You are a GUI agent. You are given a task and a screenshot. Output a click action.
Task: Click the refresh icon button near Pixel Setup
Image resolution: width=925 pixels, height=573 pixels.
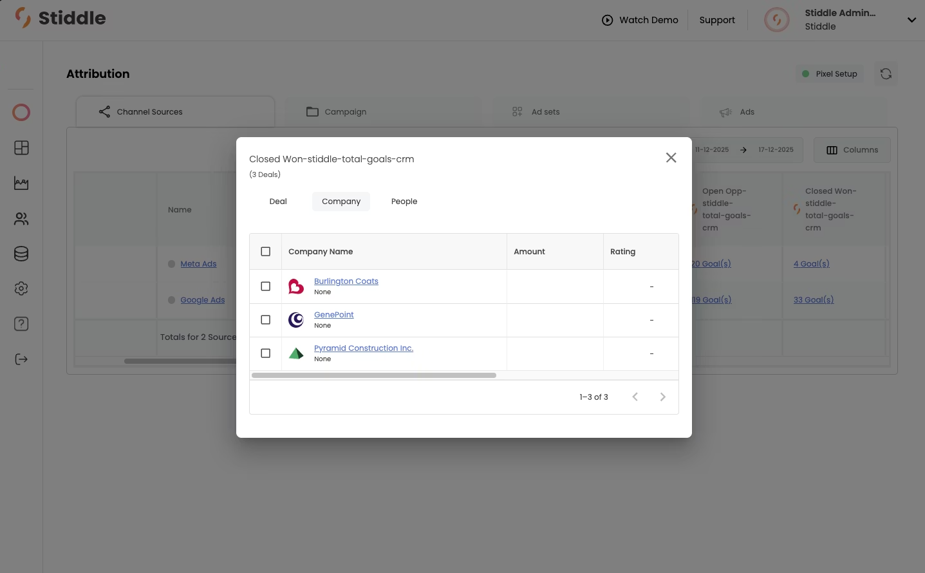[x=886, y=74]
